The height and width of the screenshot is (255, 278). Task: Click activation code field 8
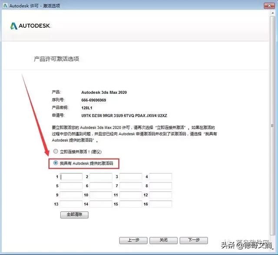click(161, 186)
